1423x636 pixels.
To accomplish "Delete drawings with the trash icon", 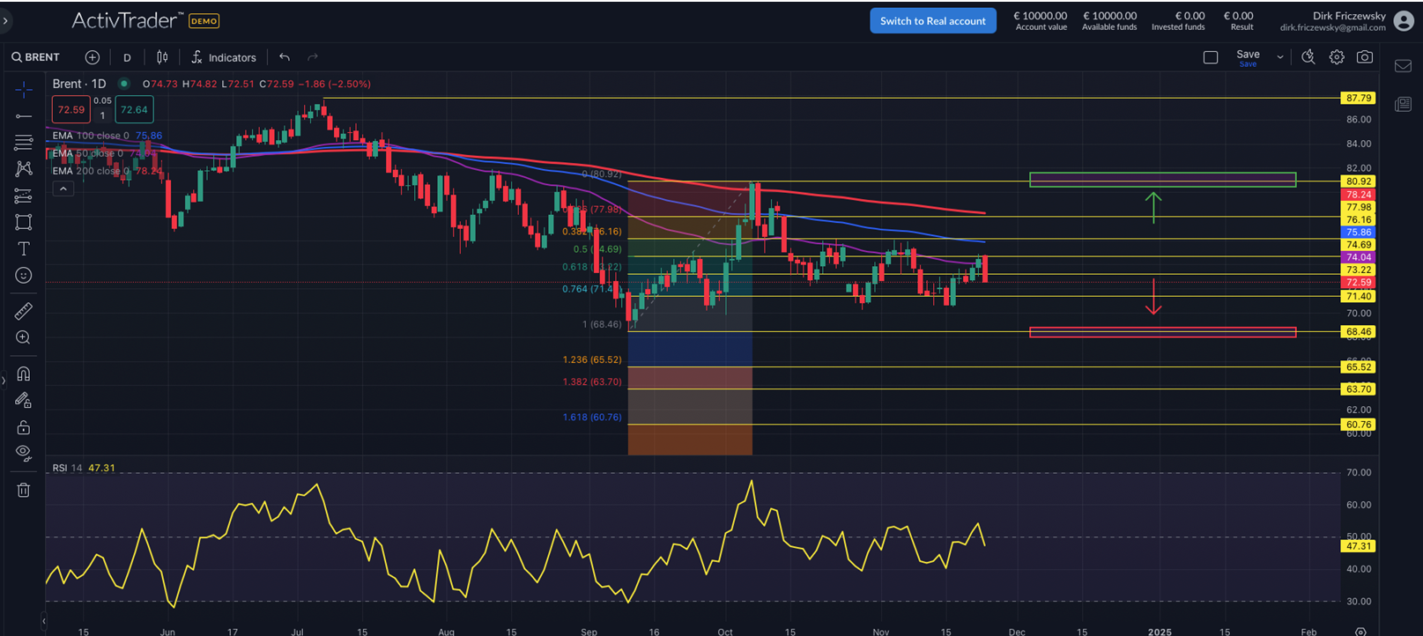I will click(24, 490).
